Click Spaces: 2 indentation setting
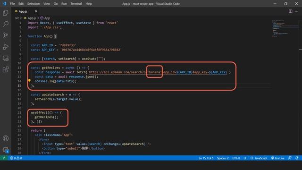This screenshot has width=302, height=170. pyautogui.click(x=223, y=158)
